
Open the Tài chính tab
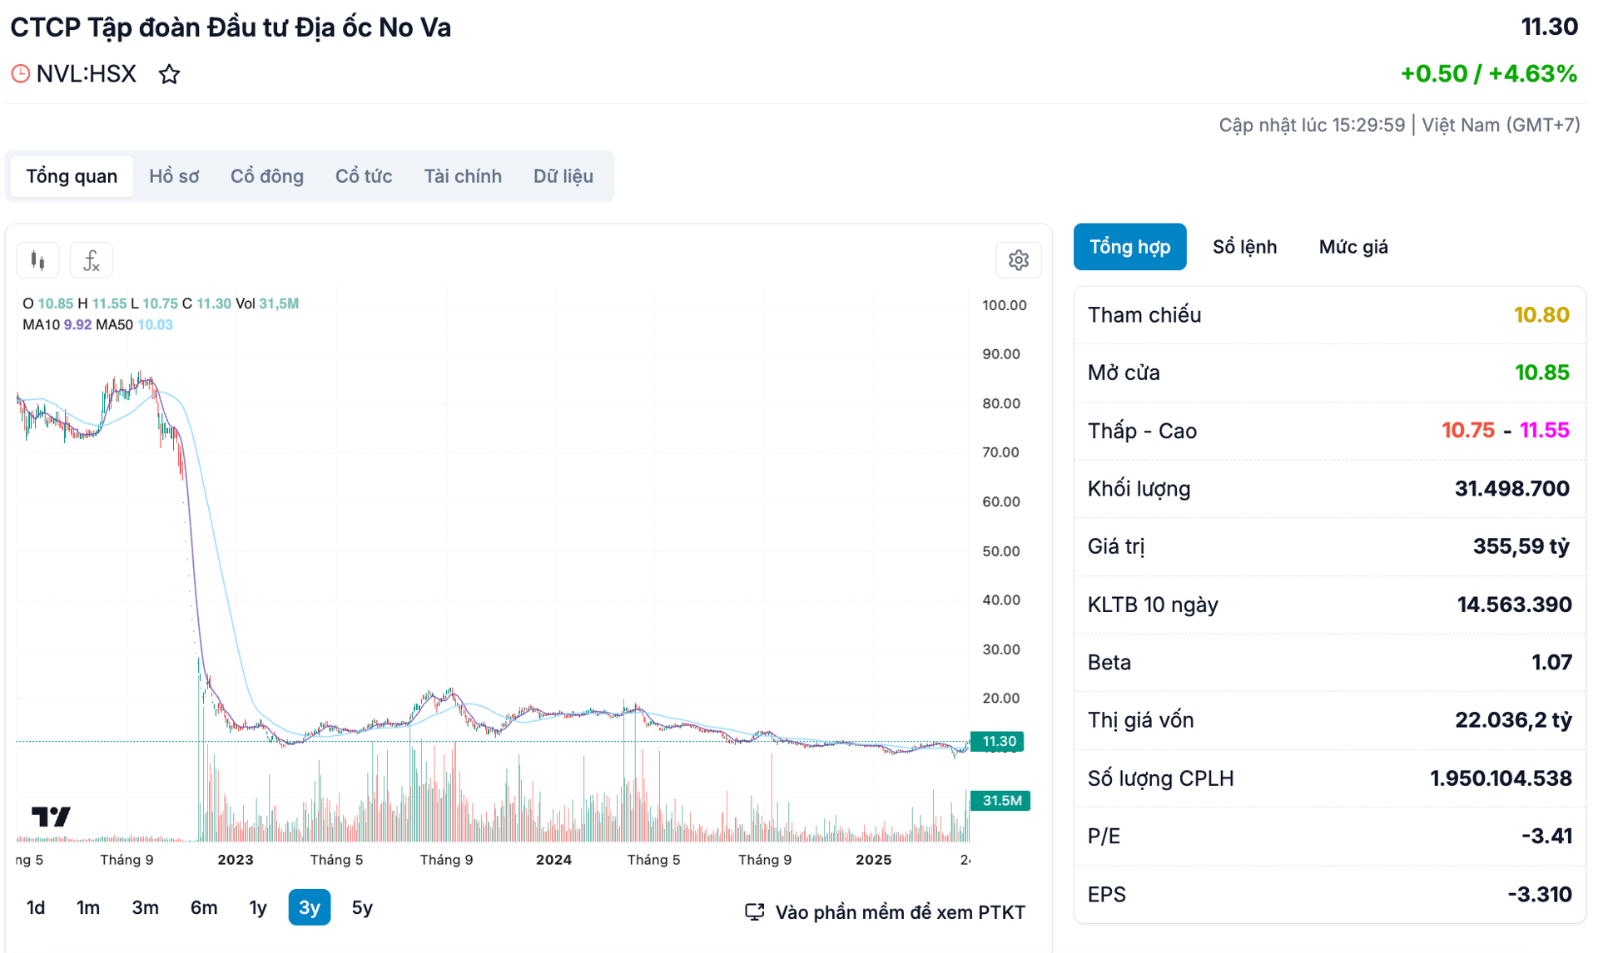(x=462, y=176)
